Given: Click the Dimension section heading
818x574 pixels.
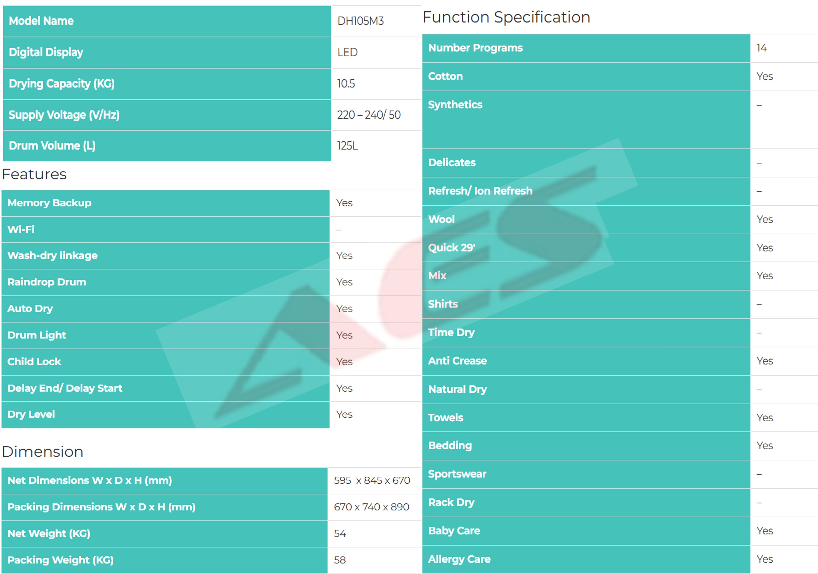Looking at the screenshot, I should coord(42,452).
